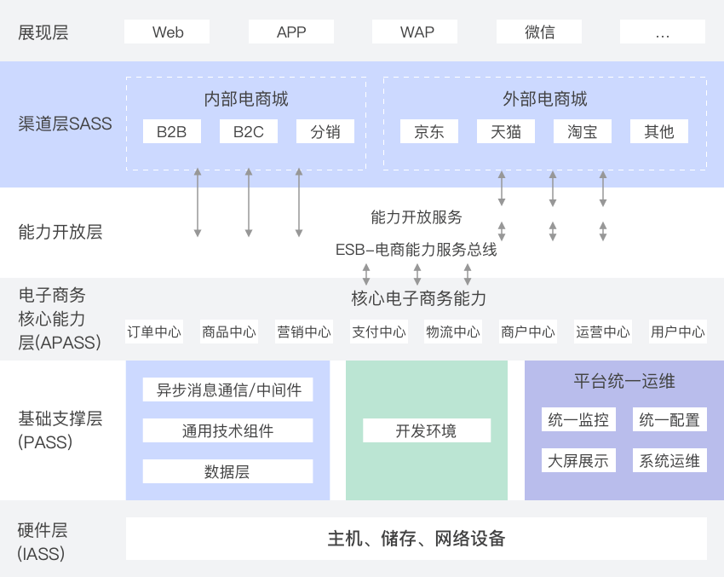Click the 外部电商城 heading

click(545, 100)
